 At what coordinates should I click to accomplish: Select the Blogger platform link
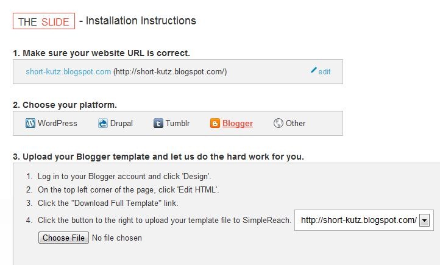point(238,124)
